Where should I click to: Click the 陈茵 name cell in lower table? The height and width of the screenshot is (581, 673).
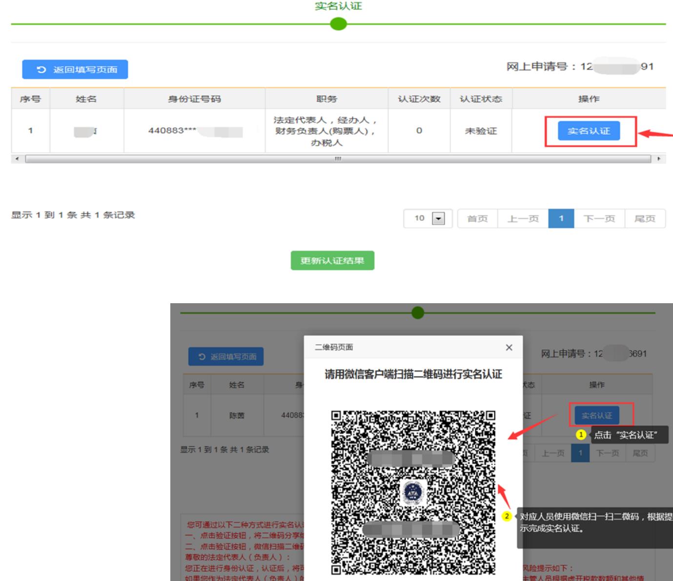tap(237, 415)
